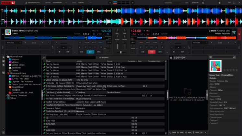Toggle the SYNC button on deck B

[160, 52]
